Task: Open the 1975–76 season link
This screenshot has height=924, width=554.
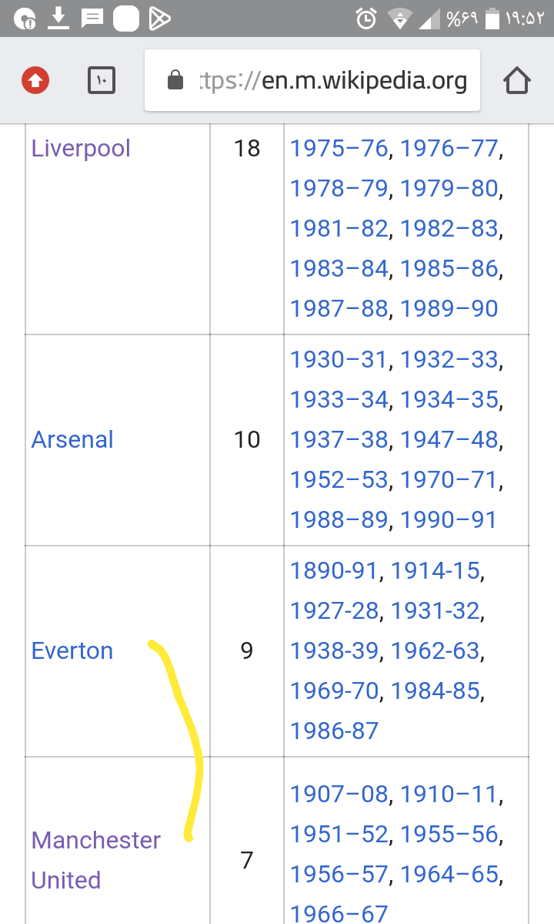Action: [339, 149]
